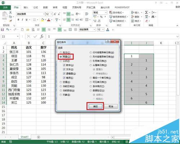Viewport: 180px width, 144px height.
Task: Click Undo in the quick access toolbar
Action: coord(8,30)
